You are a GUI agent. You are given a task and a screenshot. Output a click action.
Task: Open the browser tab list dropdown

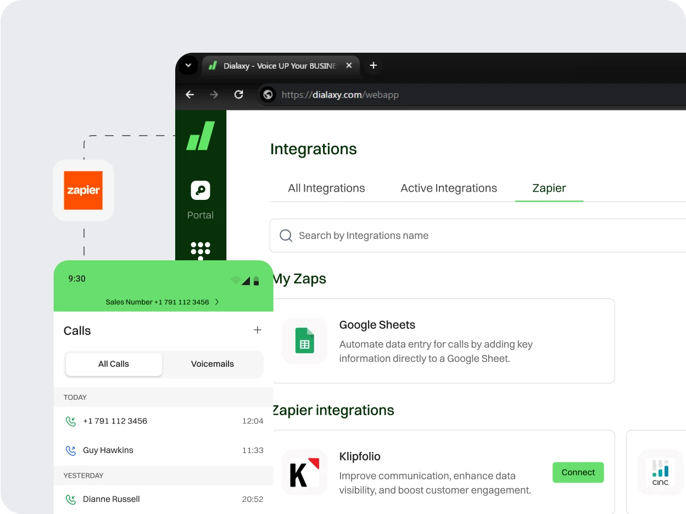click(188, 65)
